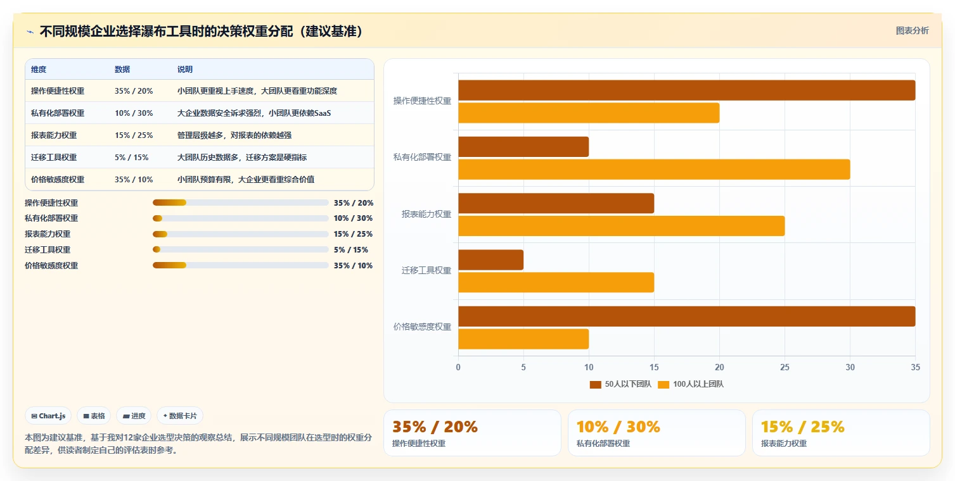Image resolution: width=955 pixels, height=481 pixels.
Task: Click the chart y-axis label 价格敏感度权重
Action: pyautogui.click(x=423, y=327)
